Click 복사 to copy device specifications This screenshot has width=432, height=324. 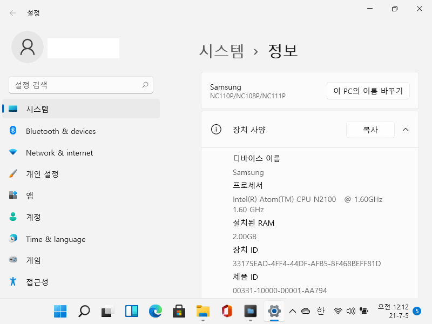[x=370, y=130]
